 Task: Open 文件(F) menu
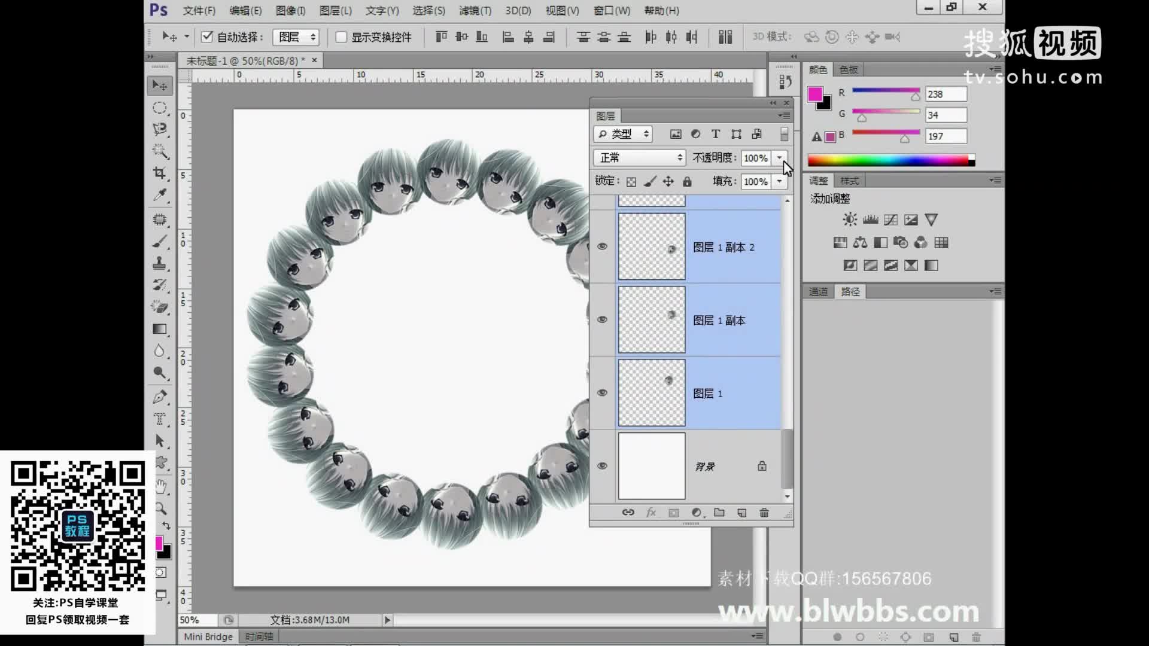(199, 11)
